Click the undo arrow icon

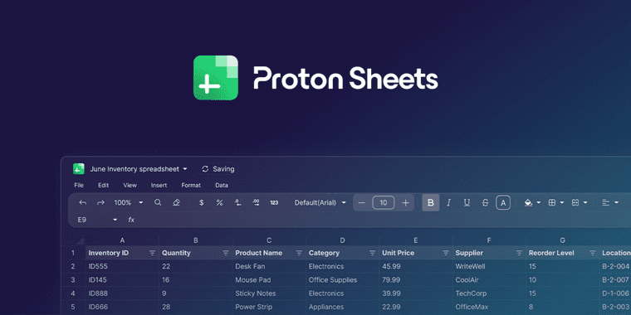point(82,203)
